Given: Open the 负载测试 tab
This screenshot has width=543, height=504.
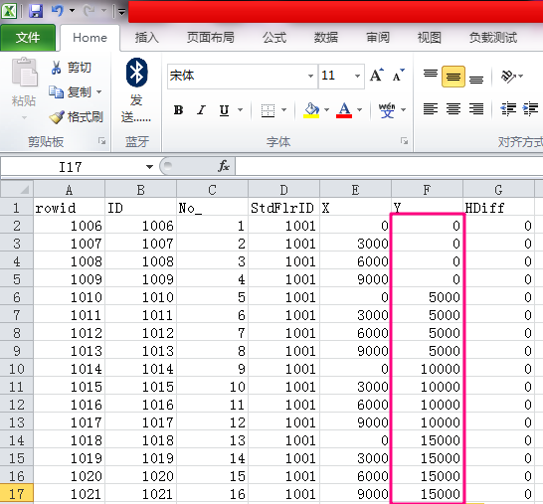Looking at the screenshot, I should click(x=493, y=38).
